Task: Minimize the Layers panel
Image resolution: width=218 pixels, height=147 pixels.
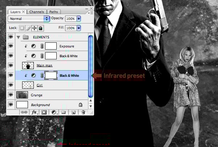Action: [x=86, y=9]
